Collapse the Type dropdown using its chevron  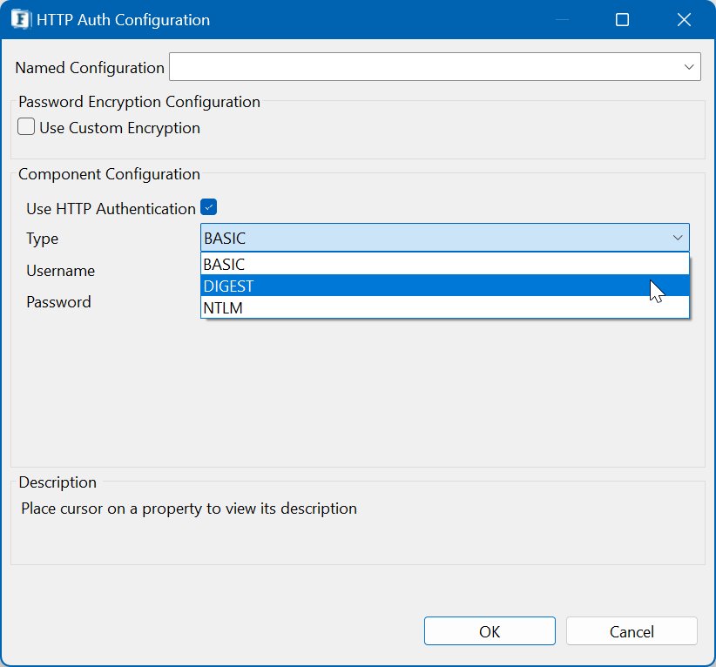coord(677,238)
